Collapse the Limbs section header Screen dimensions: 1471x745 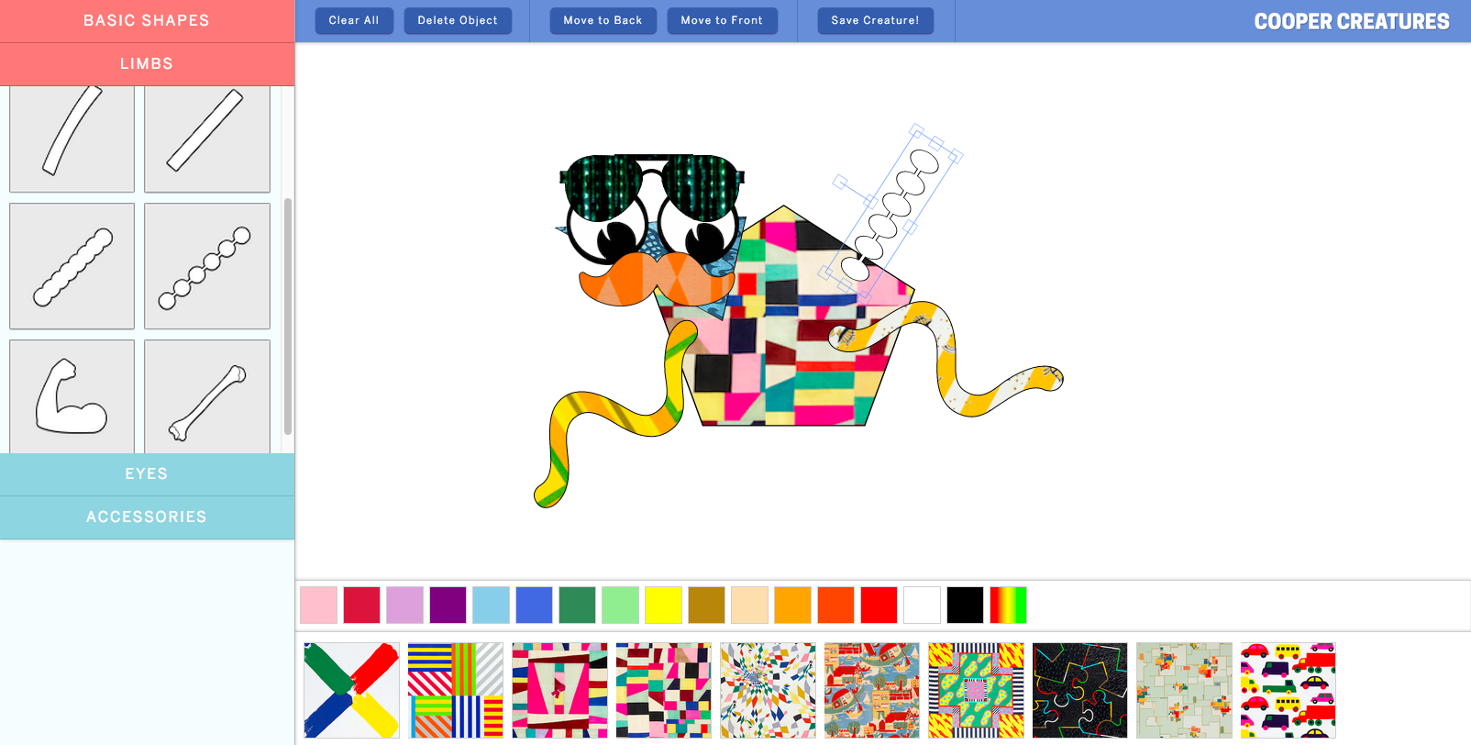[147, 63]
